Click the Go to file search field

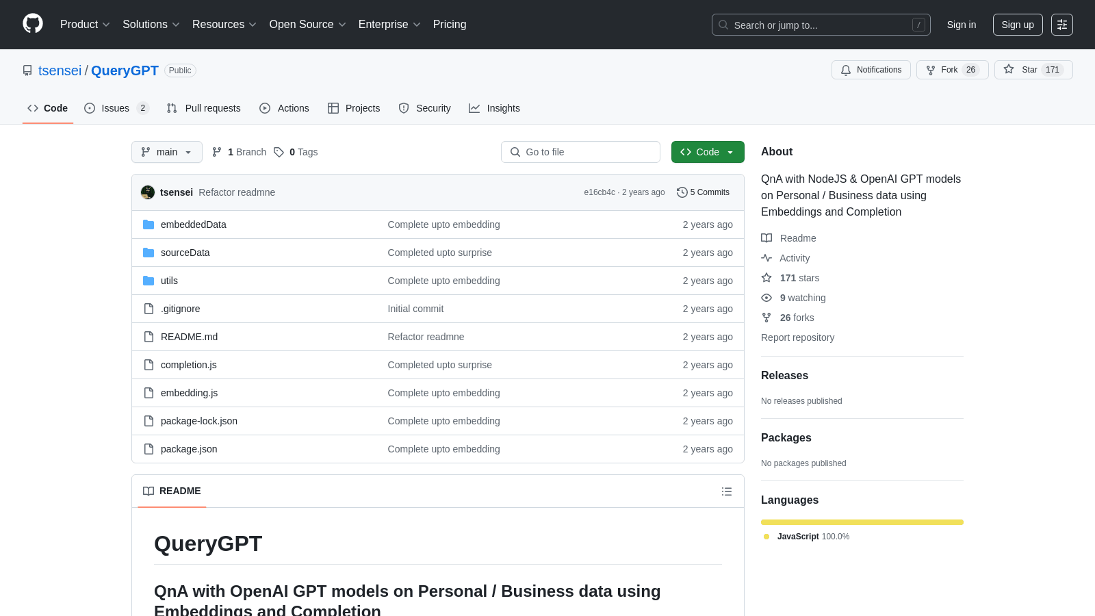coord(580,152)
